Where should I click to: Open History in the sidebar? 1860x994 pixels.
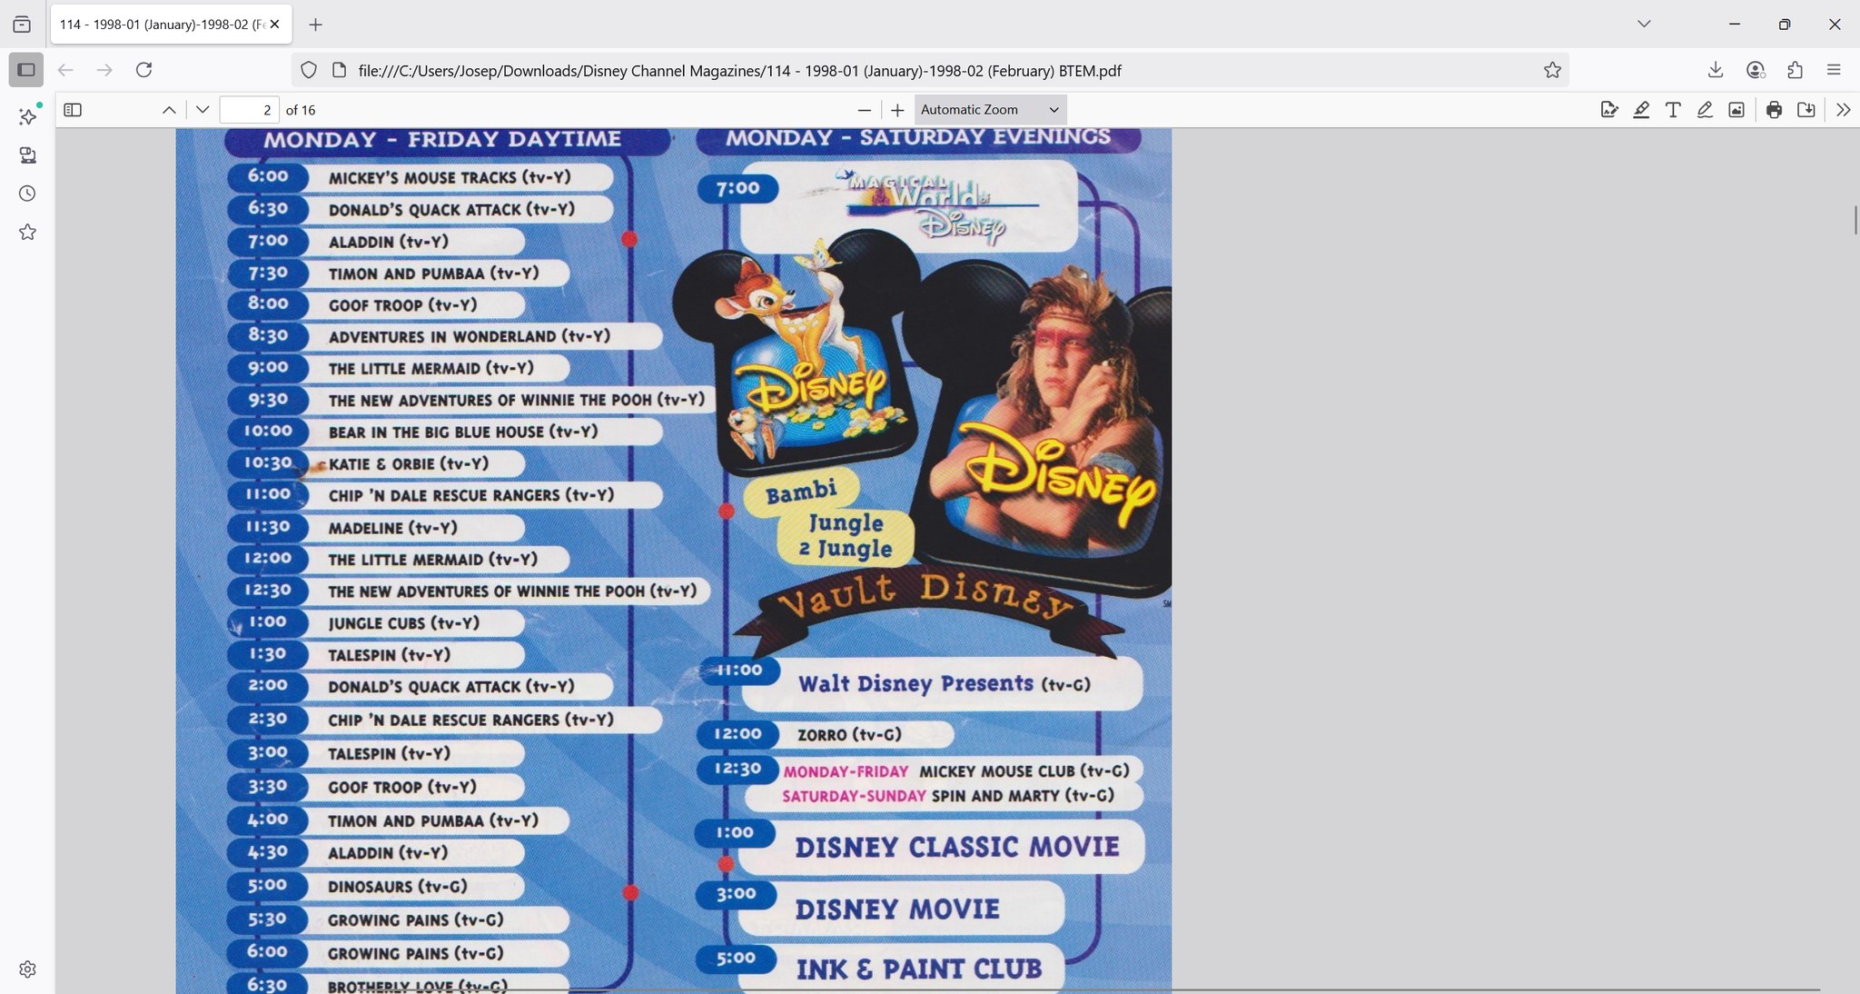pos(28,194)
